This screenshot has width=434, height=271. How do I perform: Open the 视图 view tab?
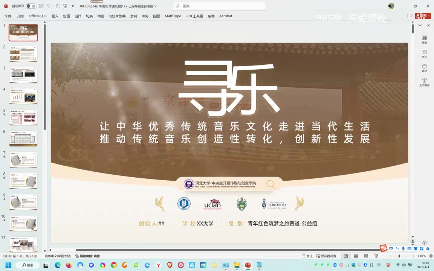coord(156,16)
